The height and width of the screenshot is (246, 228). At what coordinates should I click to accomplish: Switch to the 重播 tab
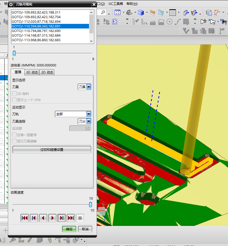pos(18,72)
